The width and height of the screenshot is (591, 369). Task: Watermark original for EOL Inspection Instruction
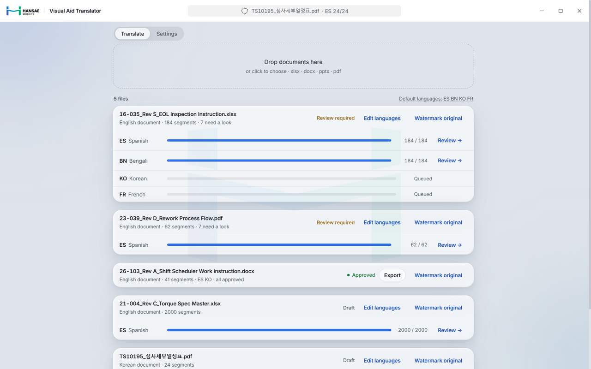[x=438, y=118]
